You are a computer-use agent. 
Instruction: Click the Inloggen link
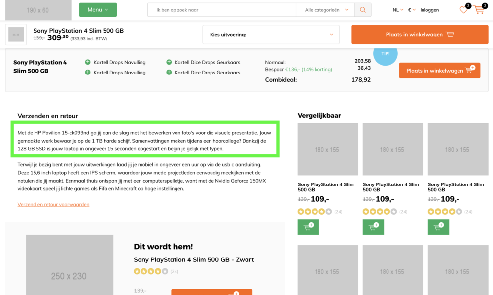429,10
